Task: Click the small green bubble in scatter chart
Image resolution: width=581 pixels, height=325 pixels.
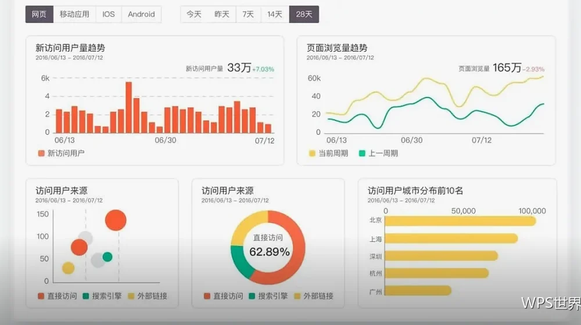Action: 107,257
